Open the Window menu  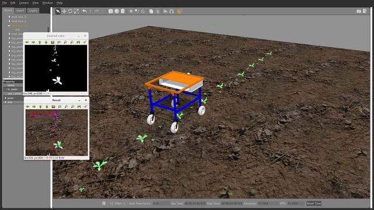(x=47, y=3)
